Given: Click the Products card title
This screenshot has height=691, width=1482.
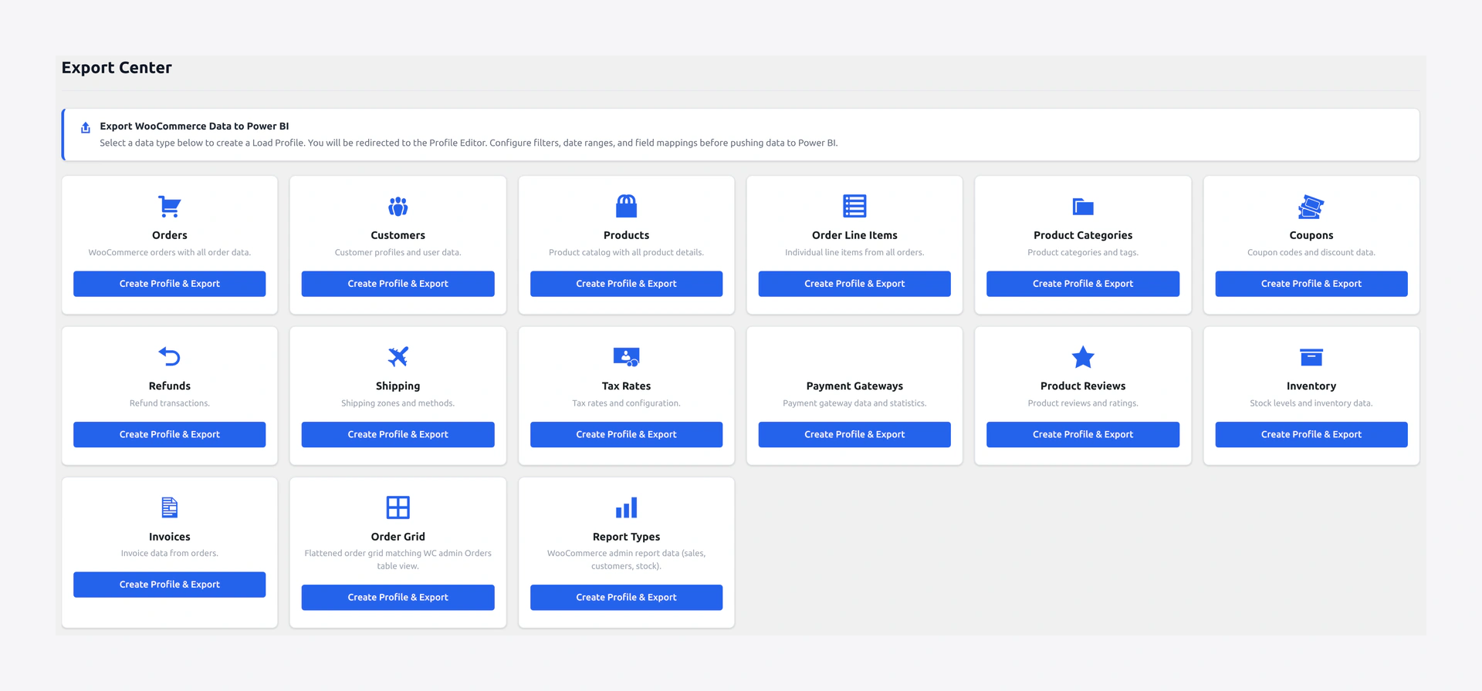Looking at the screenshot, I should tap(626, 235).
